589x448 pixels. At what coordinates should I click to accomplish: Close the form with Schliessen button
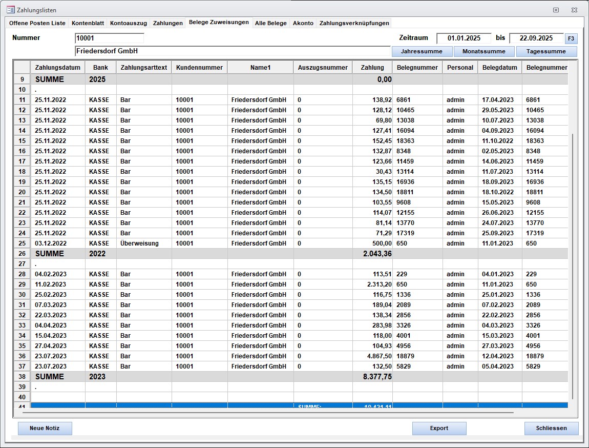click(x=551, y=428)
